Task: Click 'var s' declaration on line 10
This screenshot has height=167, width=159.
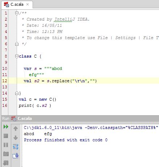Action: click(30, 69)
